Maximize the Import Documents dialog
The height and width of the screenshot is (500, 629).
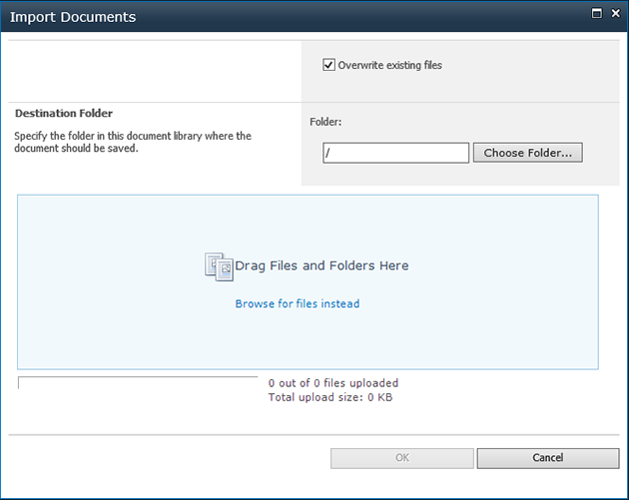pyautogui.click(x=597, y=13)
